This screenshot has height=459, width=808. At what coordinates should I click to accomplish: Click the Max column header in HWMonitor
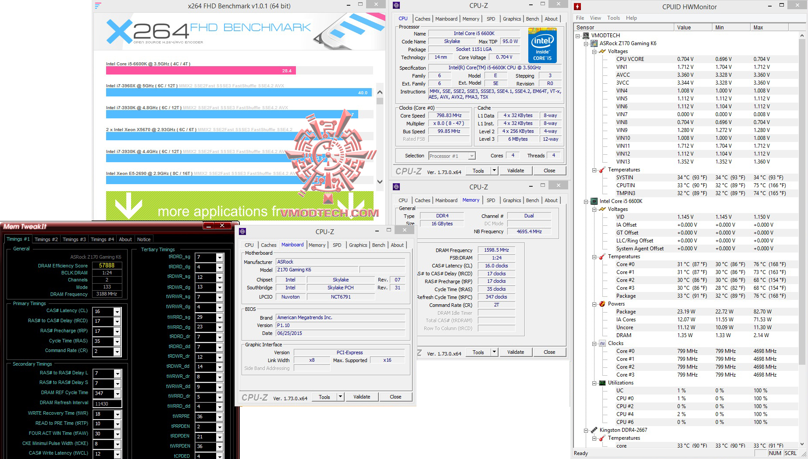[x=769, y=27]
